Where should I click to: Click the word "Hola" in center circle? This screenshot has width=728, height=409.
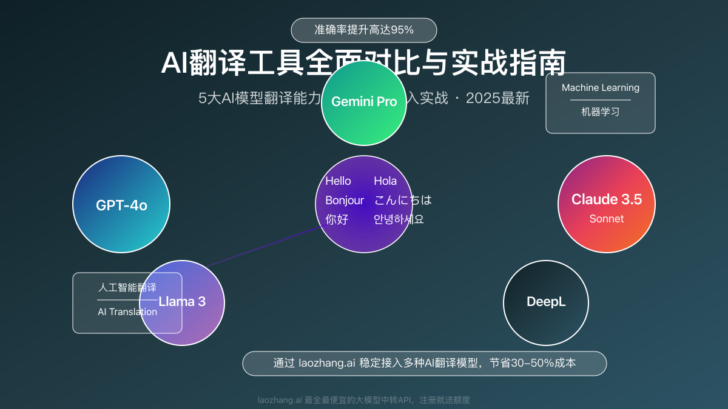pyautogui.click(x=385, y=181)
